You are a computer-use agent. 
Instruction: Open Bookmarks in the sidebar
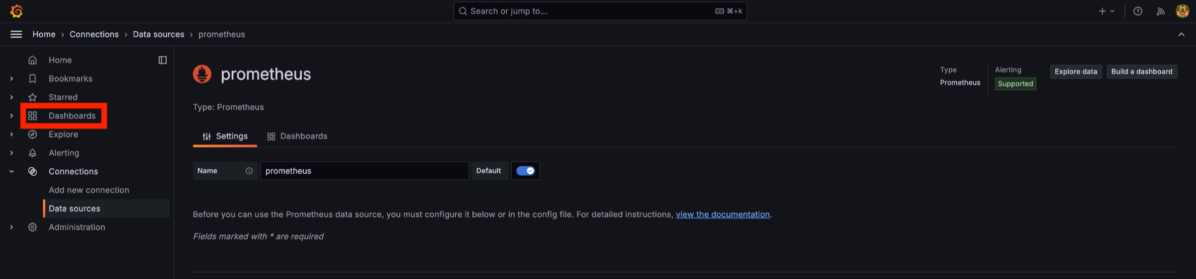point(71,78)
